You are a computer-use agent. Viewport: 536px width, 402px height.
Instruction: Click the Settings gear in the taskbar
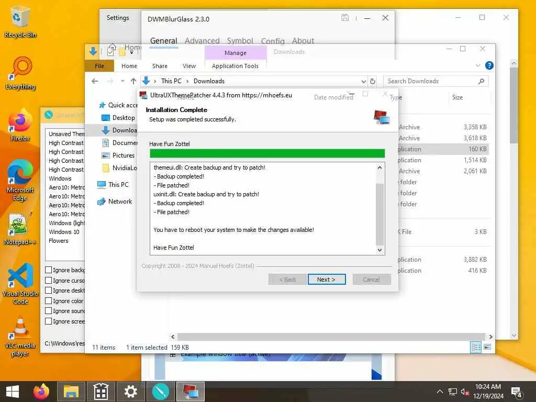[130, 392]
